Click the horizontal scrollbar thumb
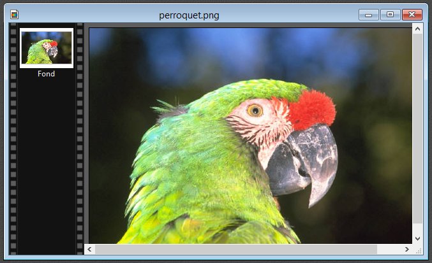 pyautogui.click(x=236, y=249)
